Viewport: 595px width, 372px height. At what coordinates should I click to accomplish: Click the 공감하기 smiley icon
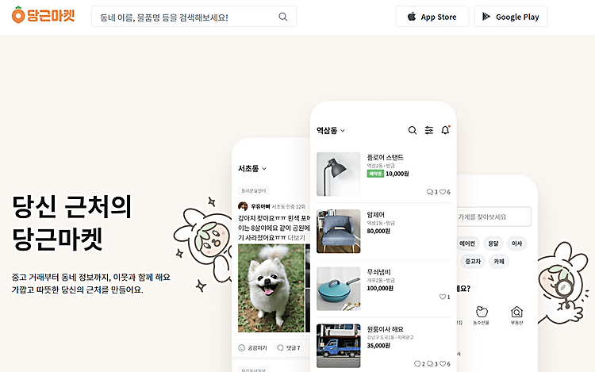click(241, 347)
